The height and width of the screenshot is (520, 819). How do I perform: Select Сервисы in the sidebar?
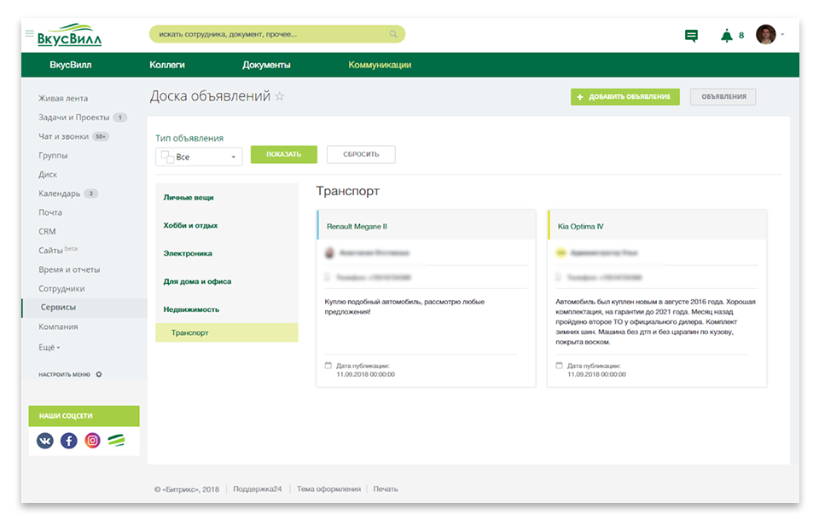pos(84,308)
